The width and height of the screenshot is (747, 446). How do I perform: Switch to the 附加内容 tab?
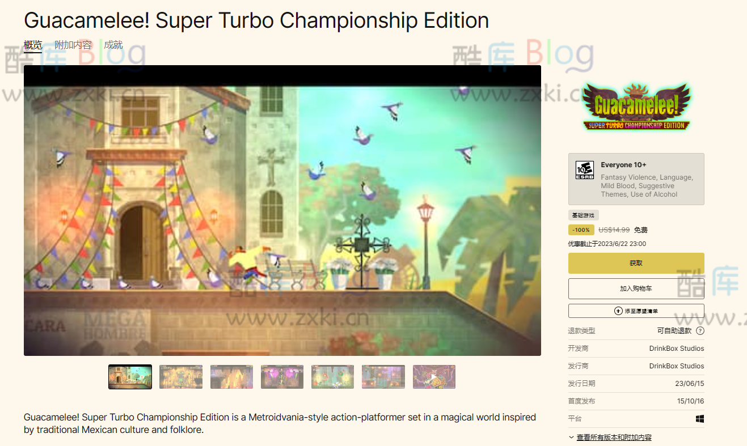(73, 45)
